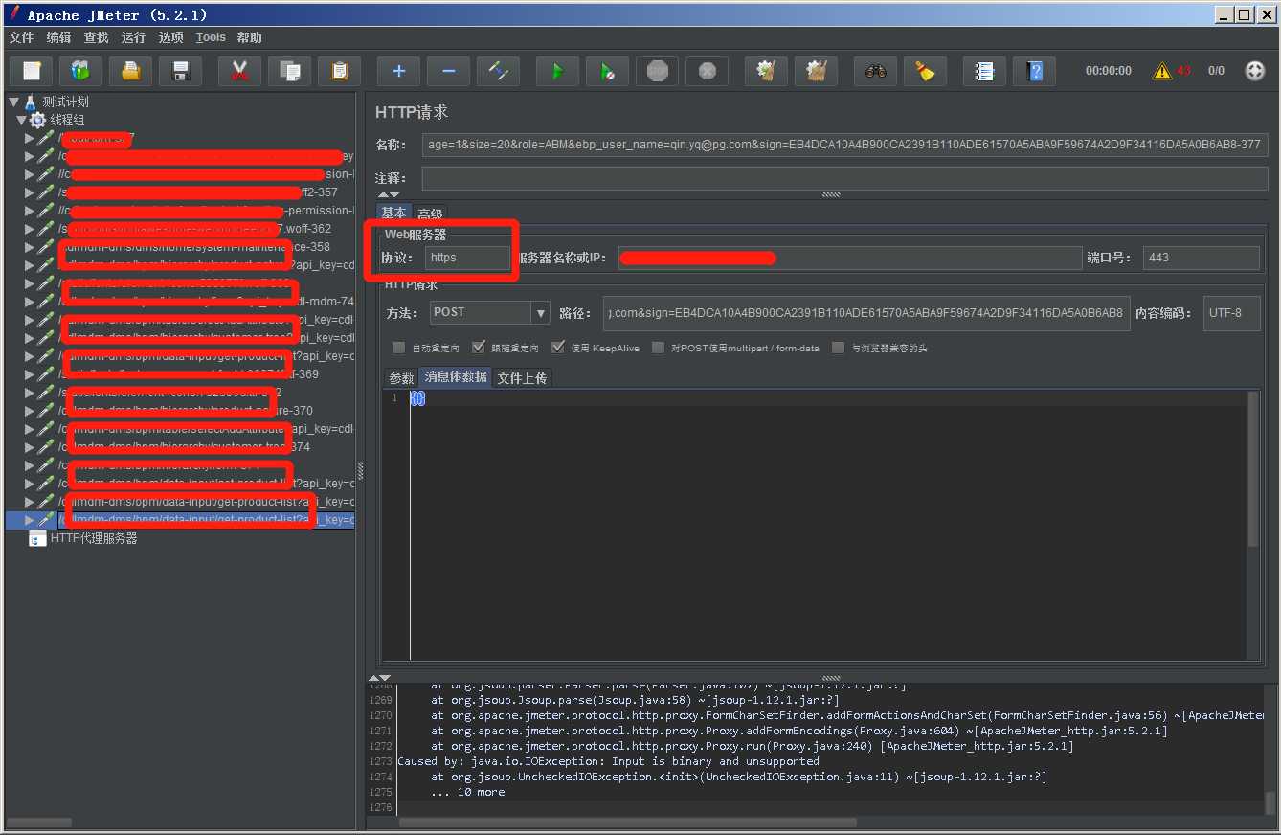Image resolution: width=1281 pixels, height=835 pixels.
Task: Open the 查找 menu
Action: point(96,37)
